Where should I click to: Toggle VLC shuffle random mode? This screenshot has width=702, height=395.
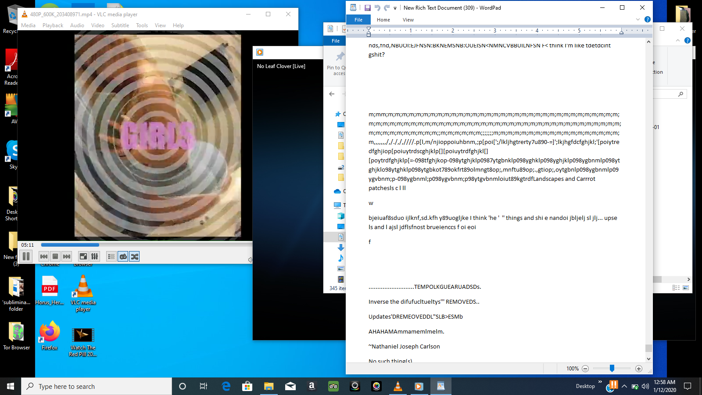pyautogui.click(x=135, y=256)
